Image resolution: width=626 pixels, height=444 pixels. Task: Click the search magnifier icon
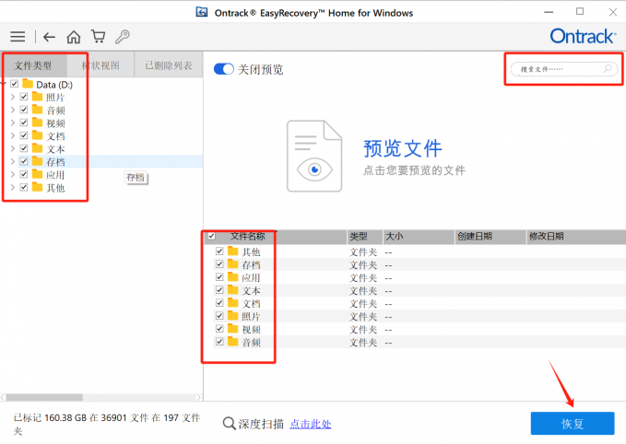click(607, 69)
